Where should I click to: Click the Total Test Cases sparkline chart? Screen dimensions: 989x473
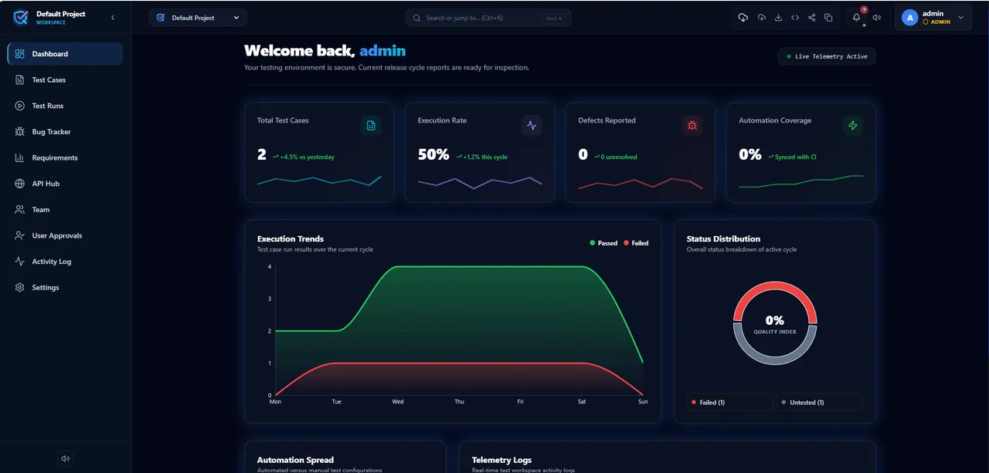319,181
